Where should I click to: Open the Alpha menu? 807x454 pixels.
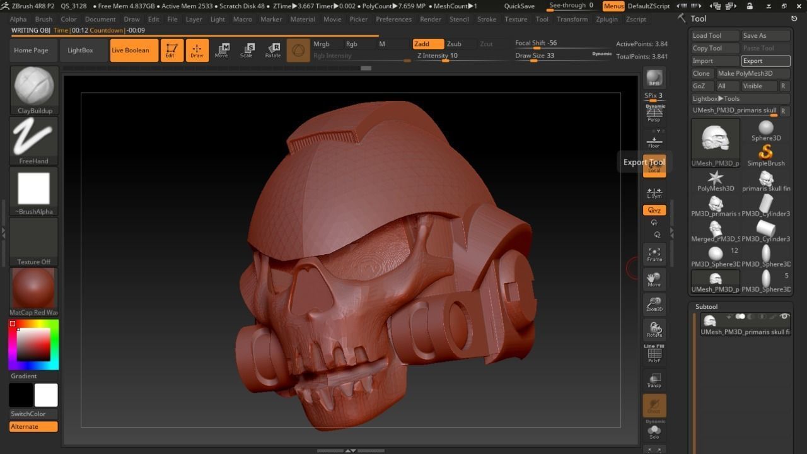point(18,19)
